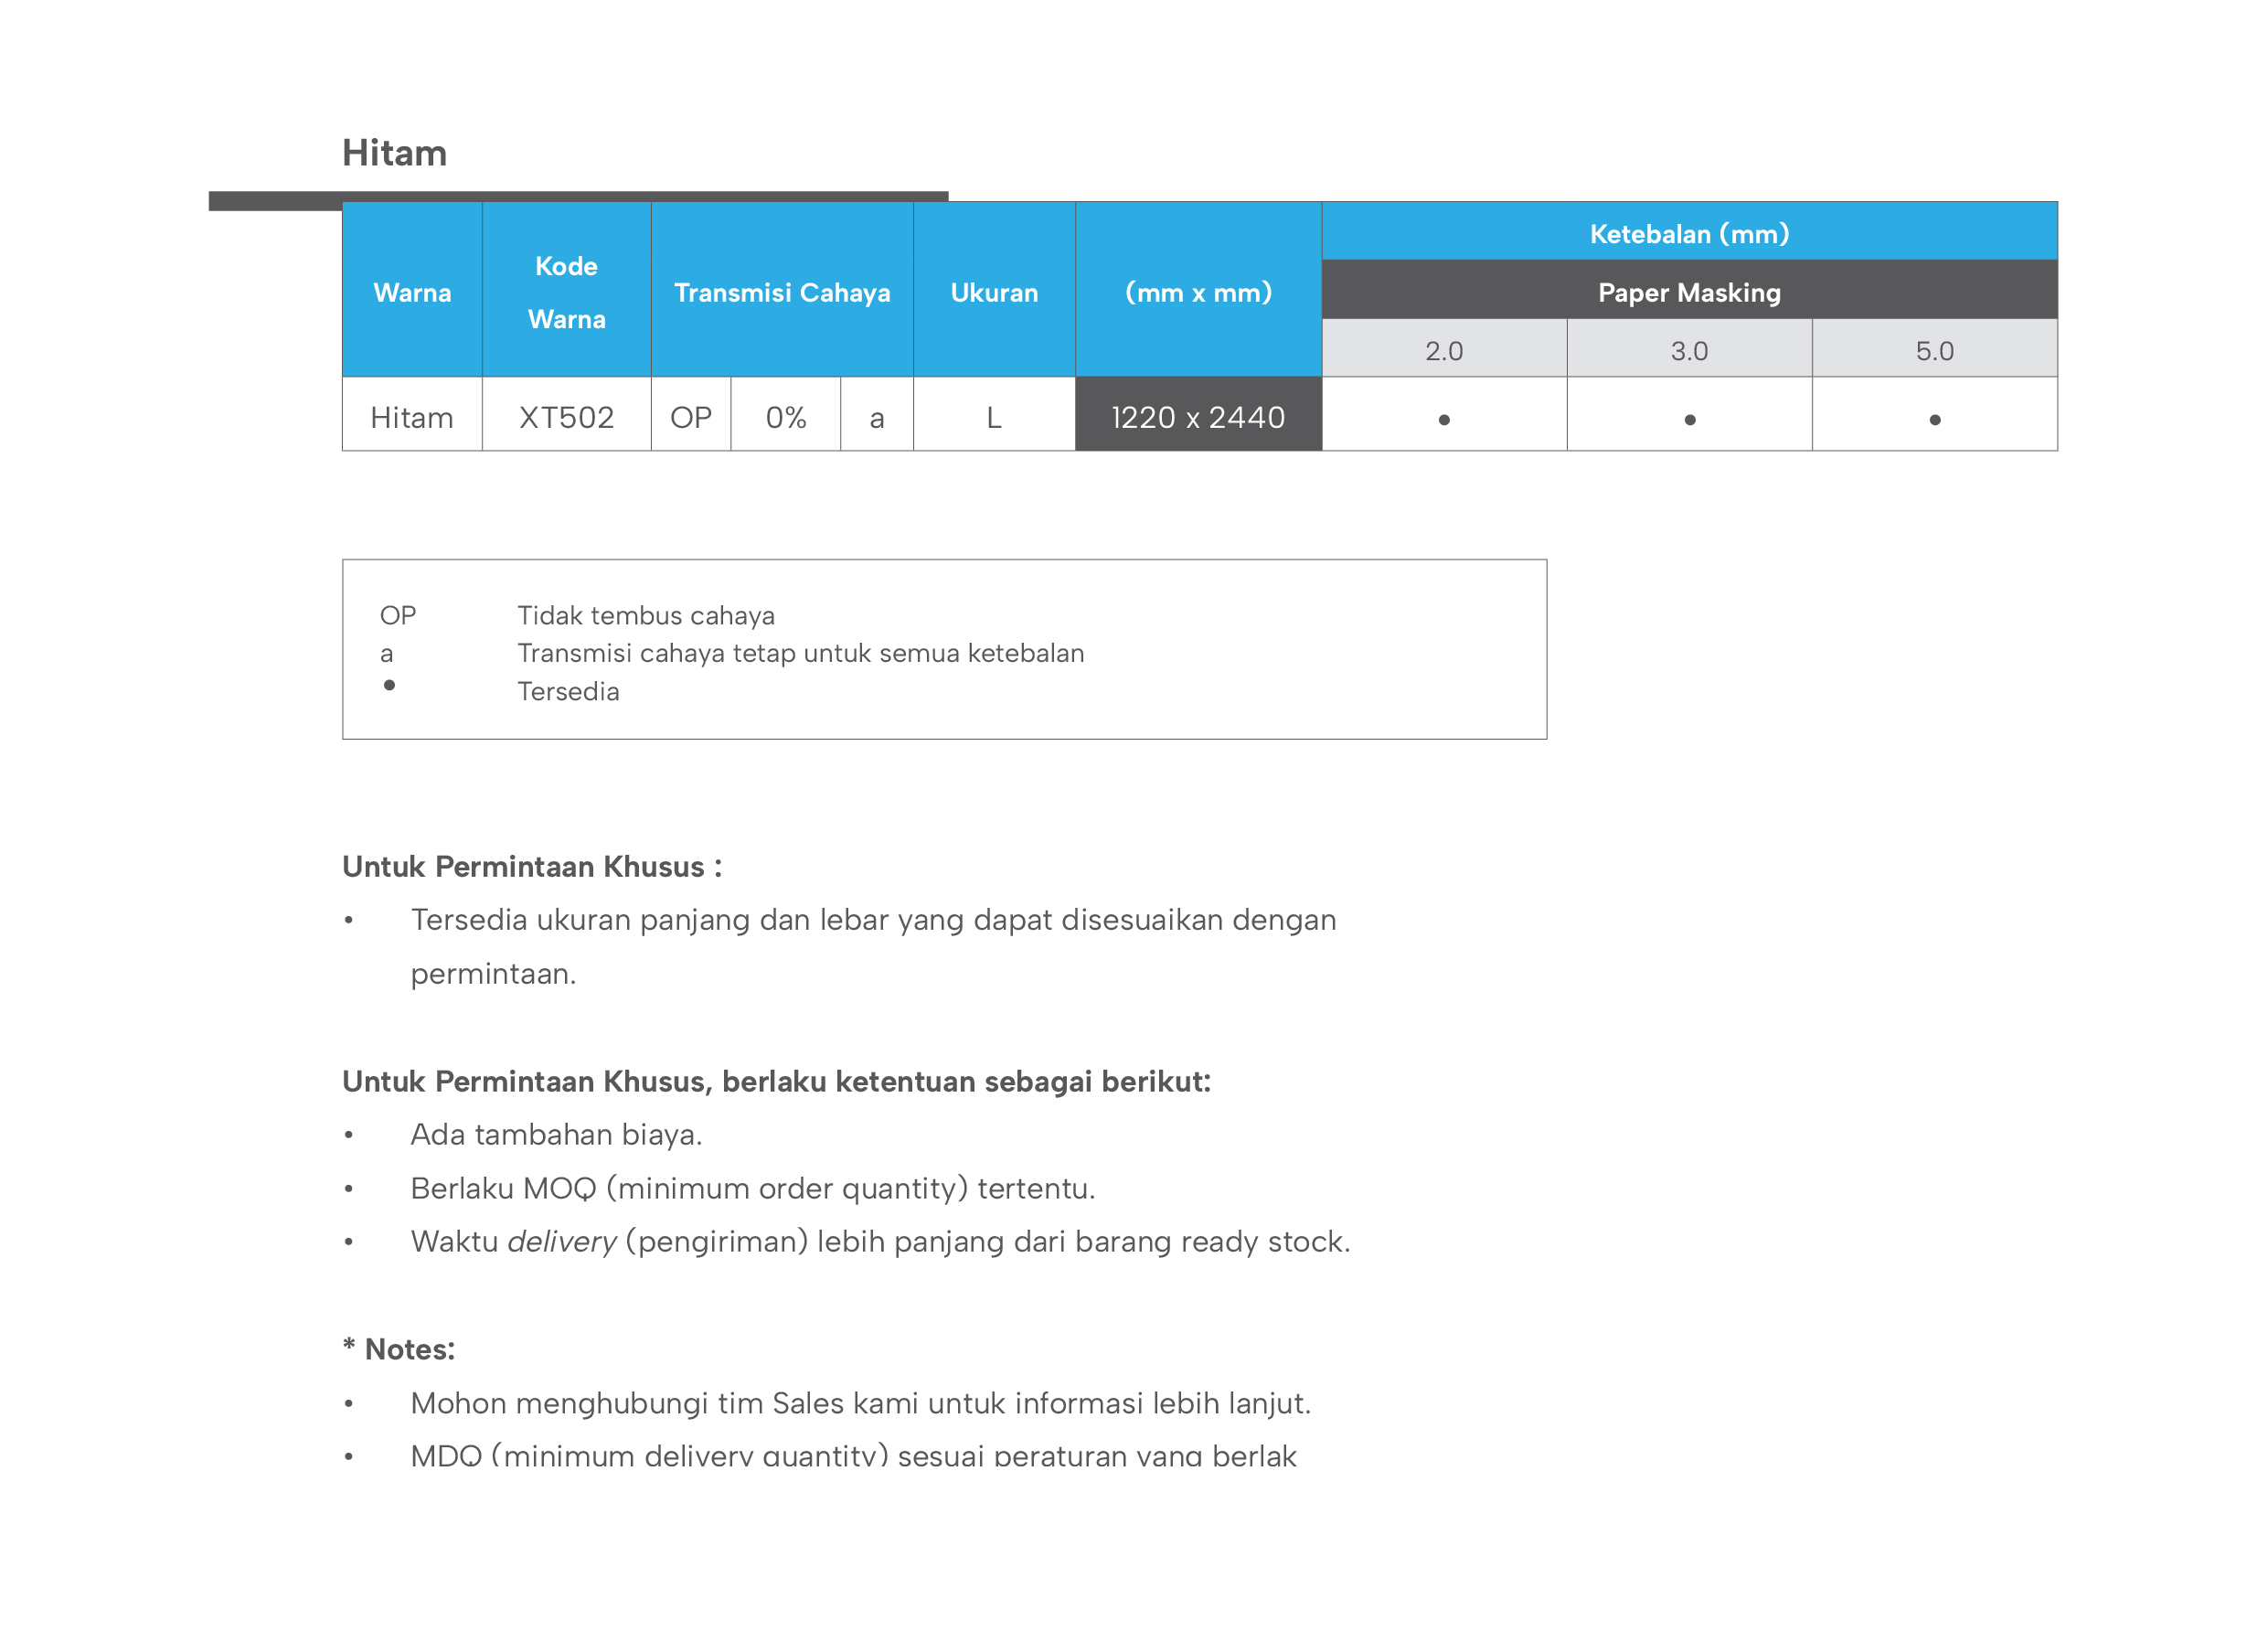Select 'Ada tambahan biaya.' bullet

click(x=556, y=1134)
